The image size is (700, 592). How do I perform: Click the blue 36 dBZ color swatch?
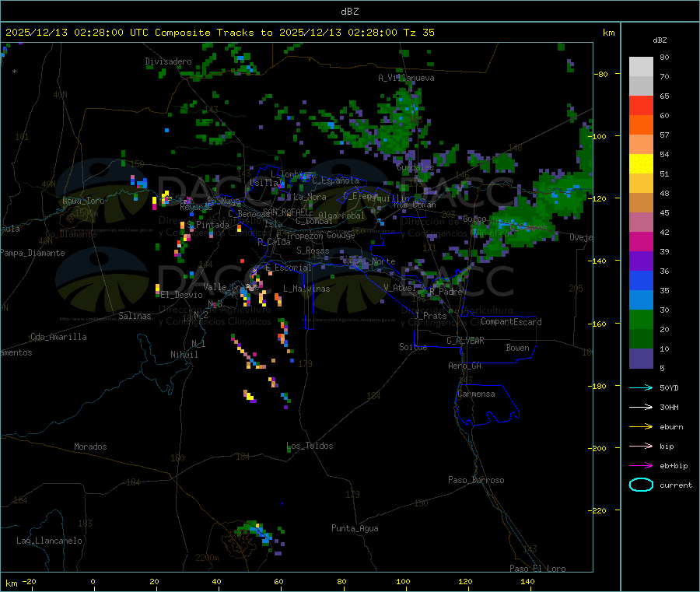coord(641,280)
